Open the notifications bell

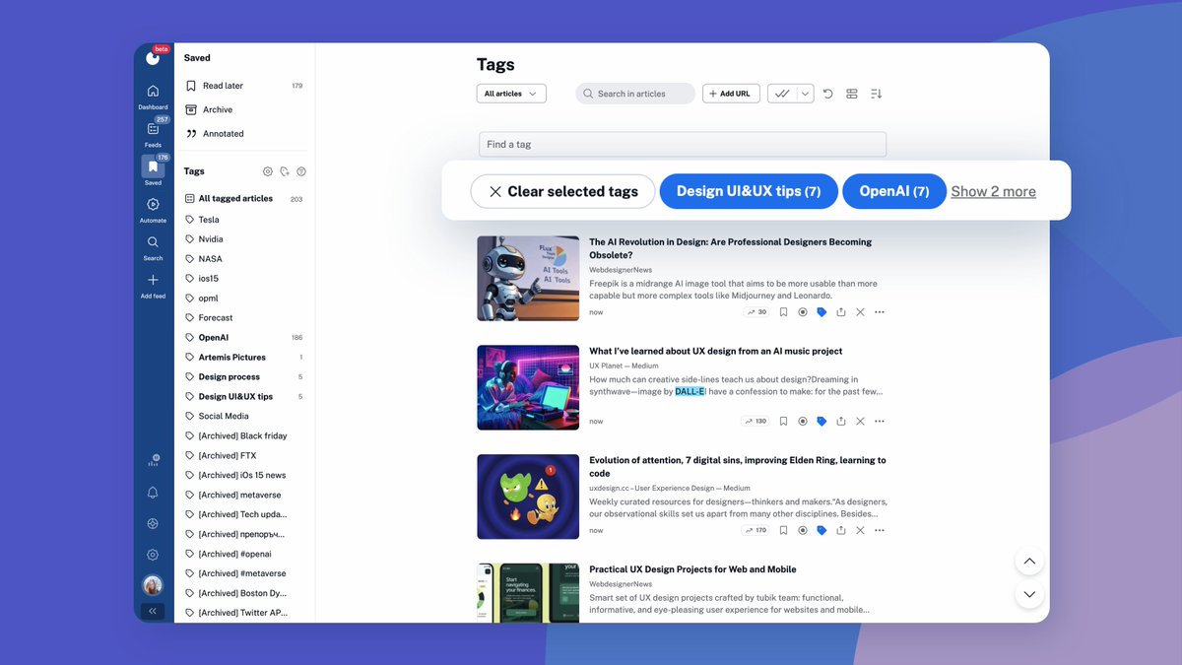coord(153,493)
